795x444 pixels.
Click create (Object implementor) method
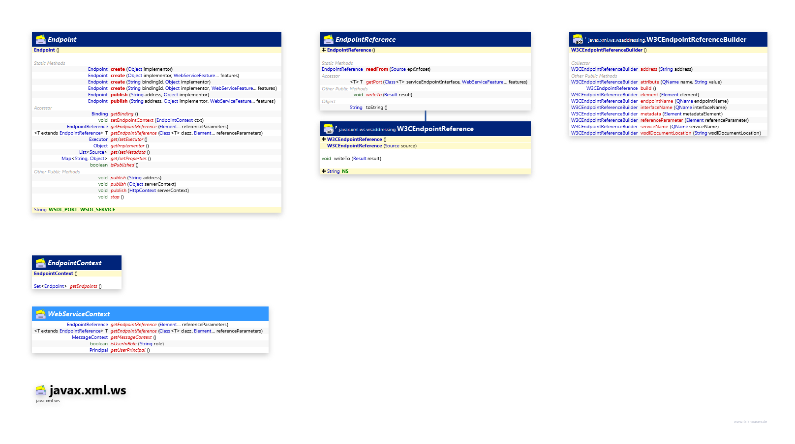pyautogui.click(x=142, y=69)
